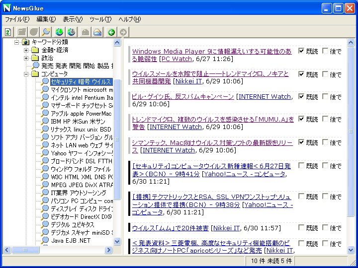Open the 編集(E) menu
Image resolution: width=358 pixels, height=268 pixels.
[x=46, y=19]
